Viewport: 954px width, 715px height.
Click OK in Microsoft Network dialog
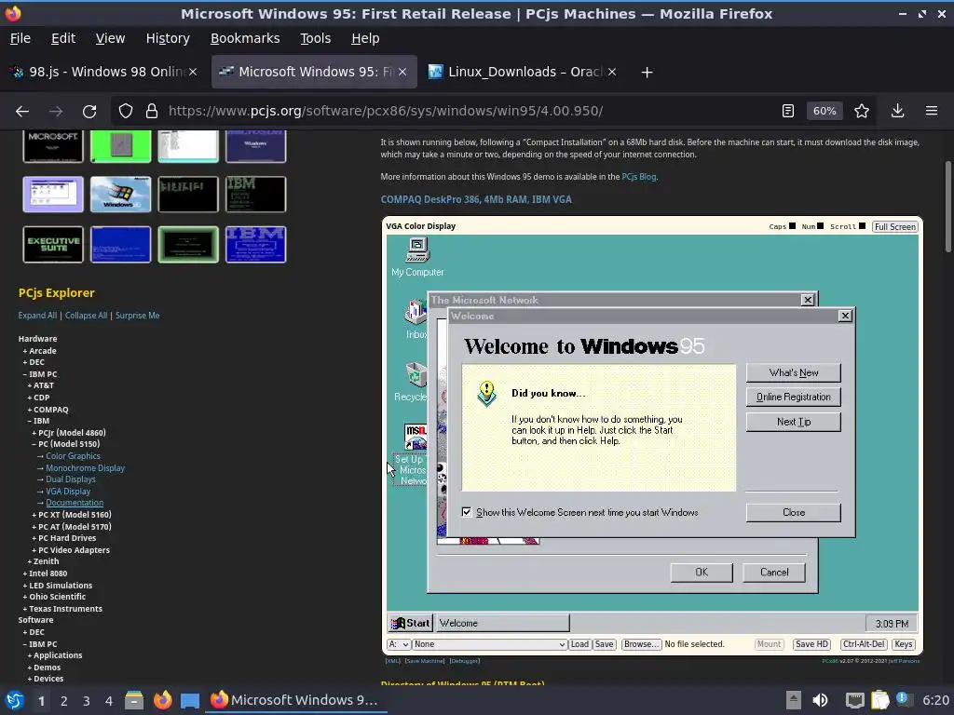point(702,573)
